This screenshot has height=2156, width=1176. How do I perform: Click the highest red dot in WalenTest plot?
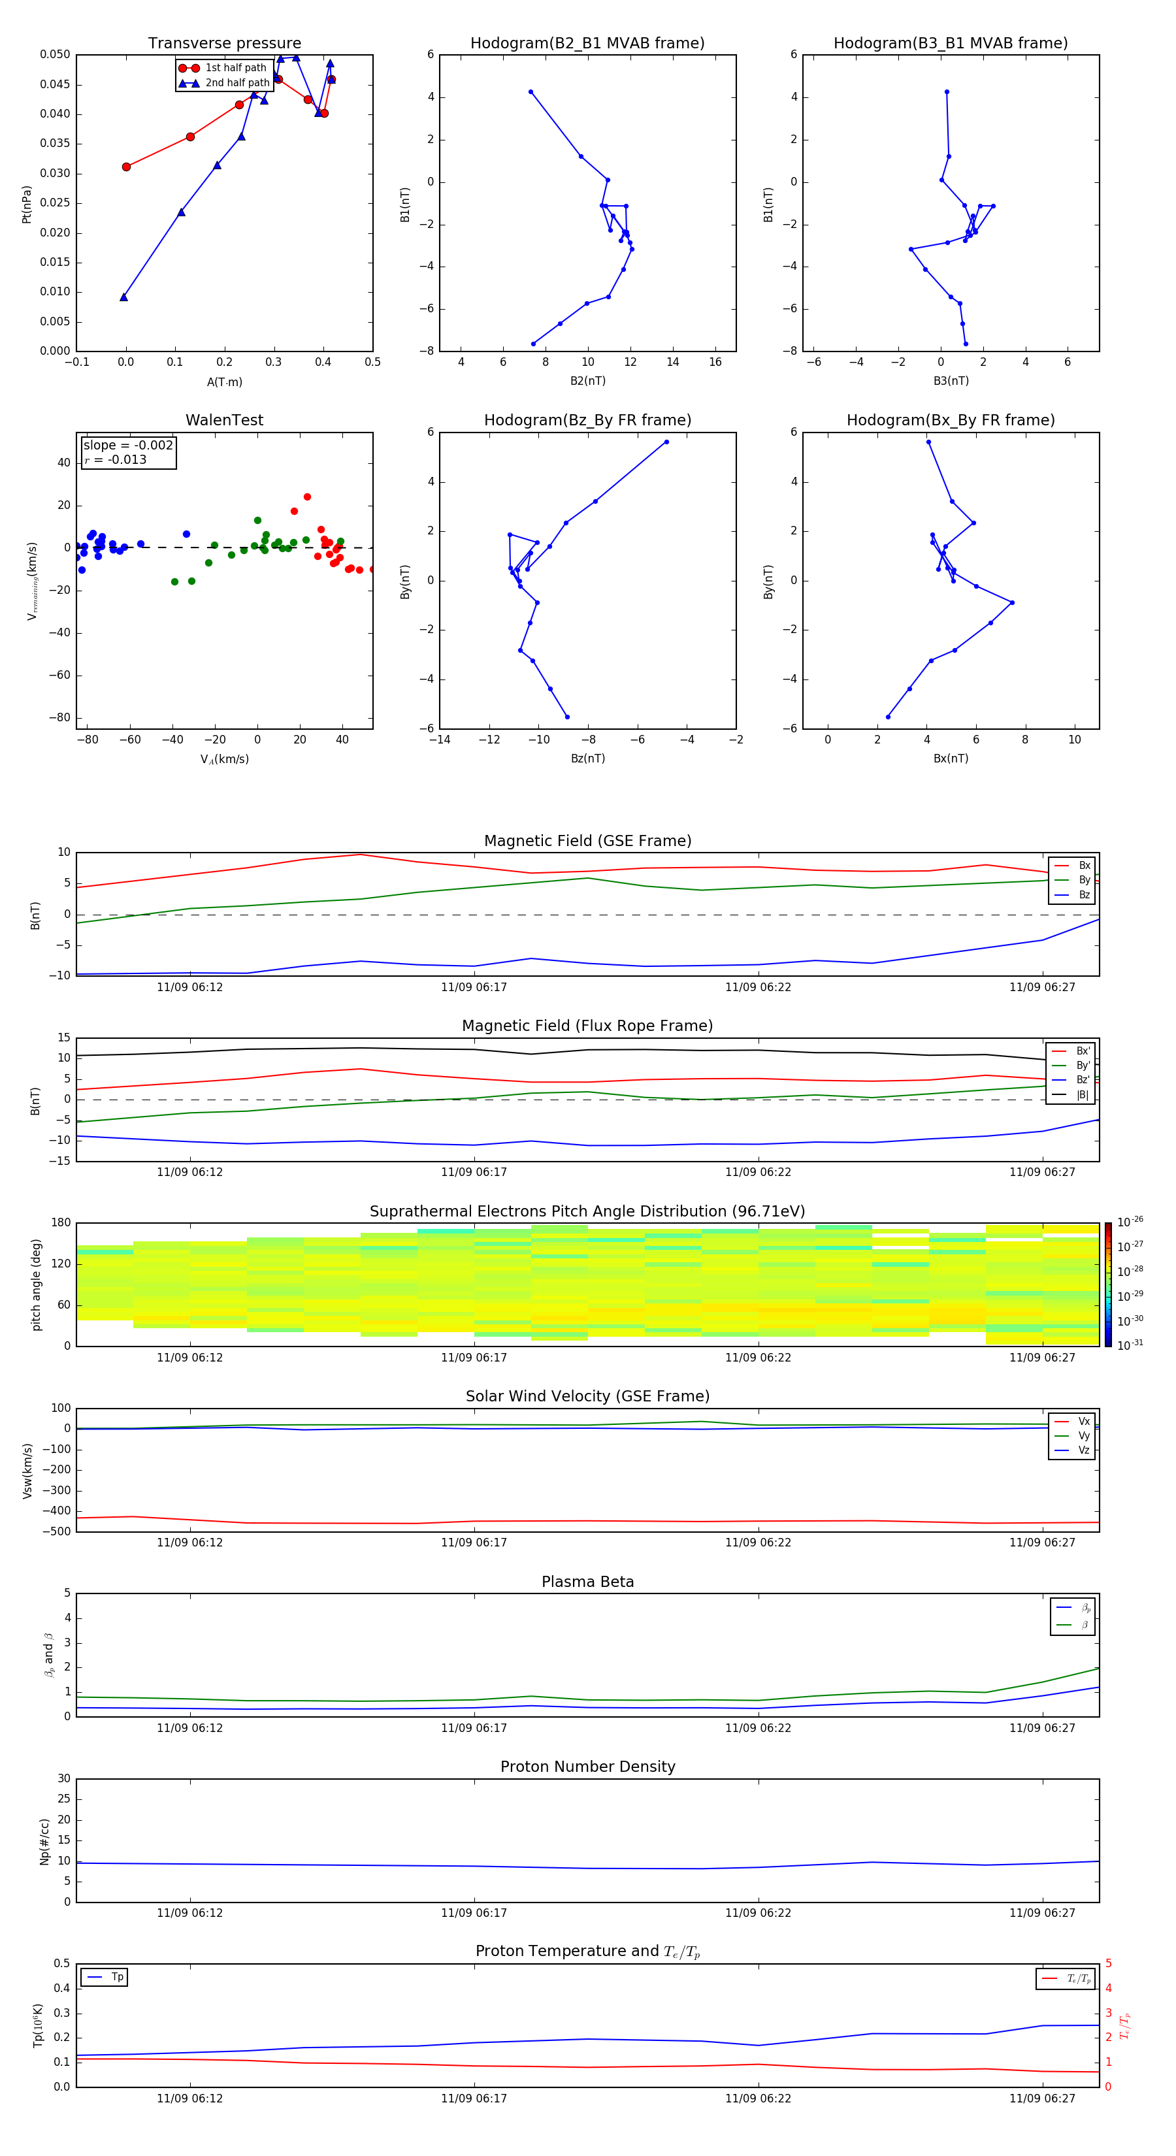(307, 497)
